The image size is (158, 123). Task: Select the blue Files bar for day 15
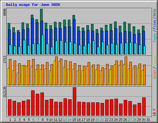click(x=74, y=37)
